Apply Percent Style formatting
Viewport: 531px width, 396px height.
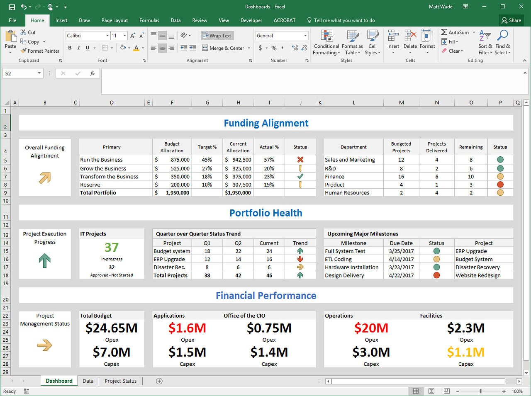[275, 48]
